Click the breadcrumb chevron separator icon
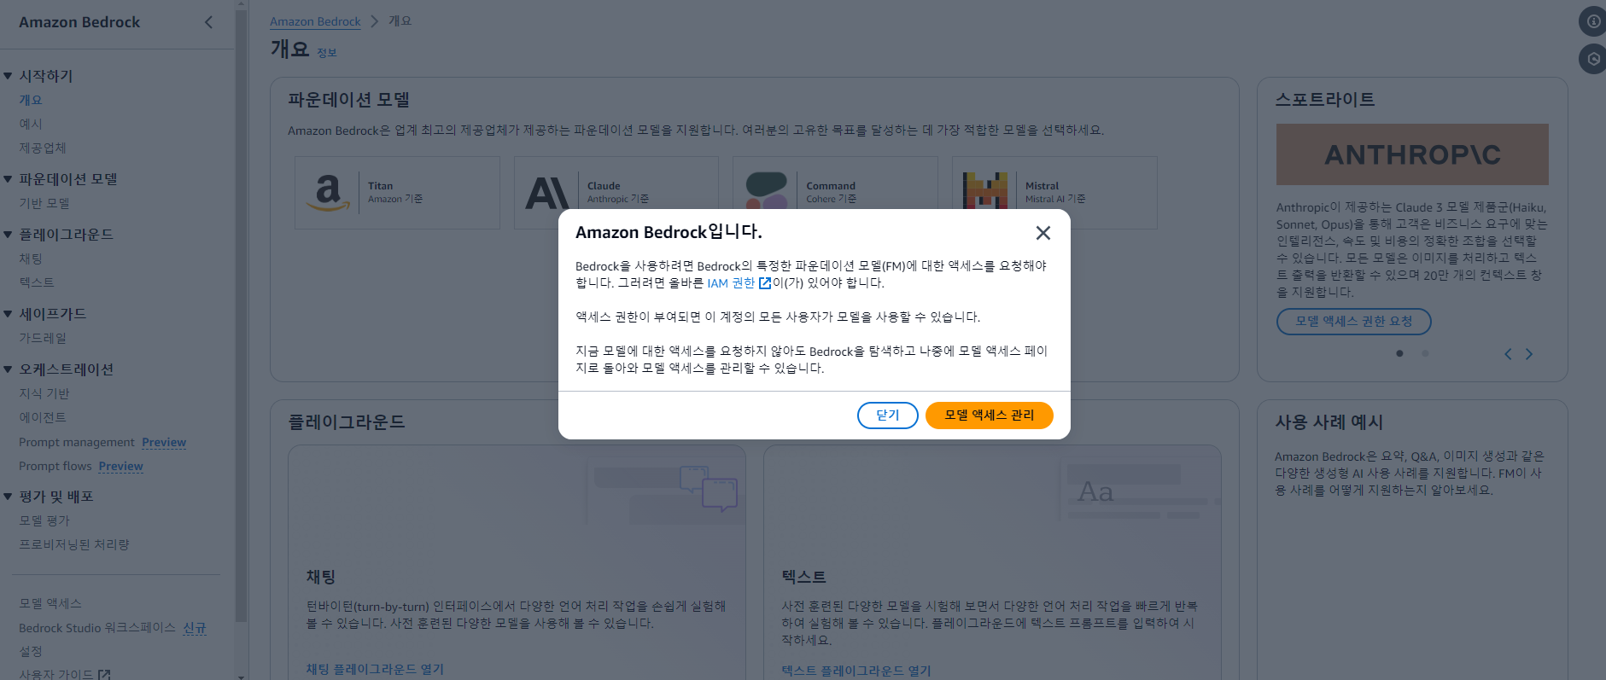The width and height of the screenshot is (1606, 680). point(375,21)
